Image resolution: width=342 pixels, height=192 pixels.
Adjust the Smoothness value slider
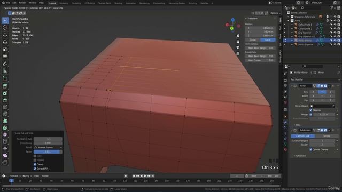coord(48,143)
